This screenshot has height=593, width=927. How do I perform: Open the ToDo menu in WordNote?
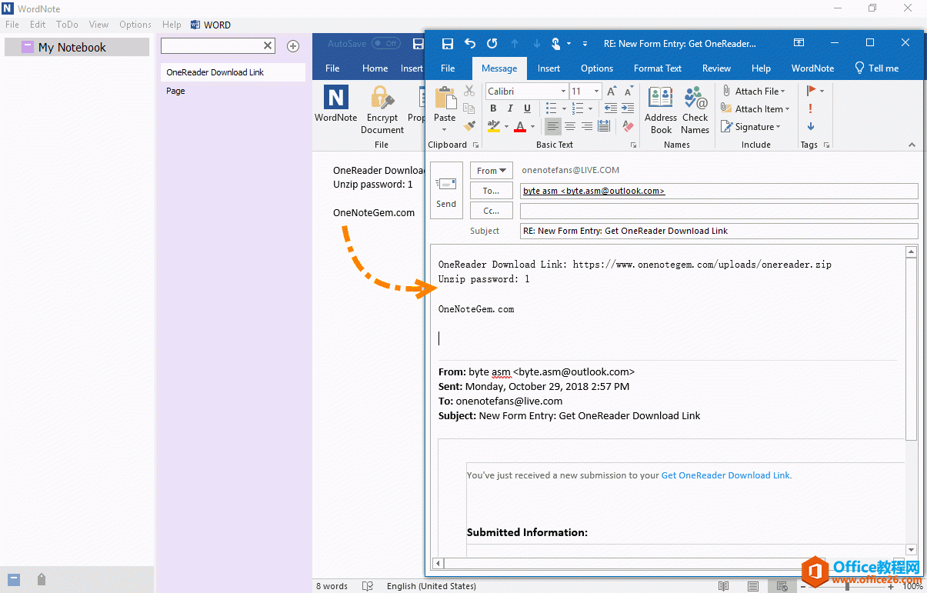[67, 25]
